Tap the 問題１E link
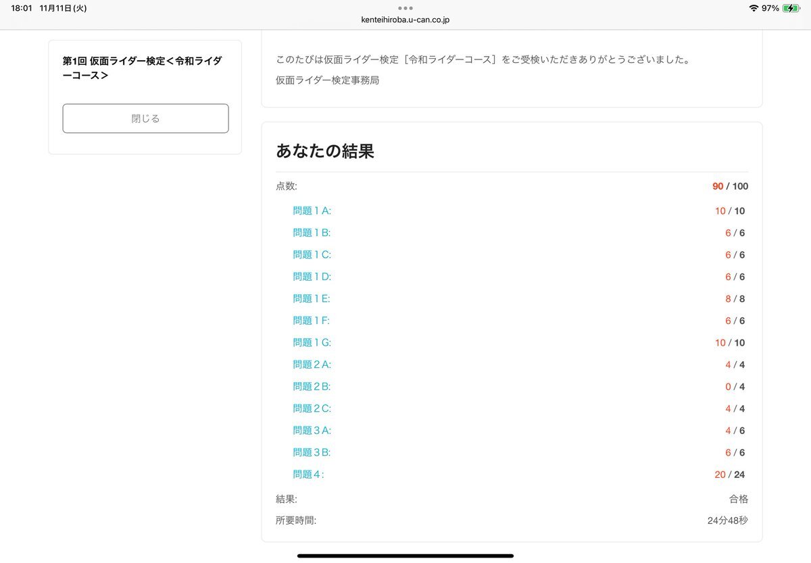Viewport: 811px width, 563px height. (x=311, y=298)
